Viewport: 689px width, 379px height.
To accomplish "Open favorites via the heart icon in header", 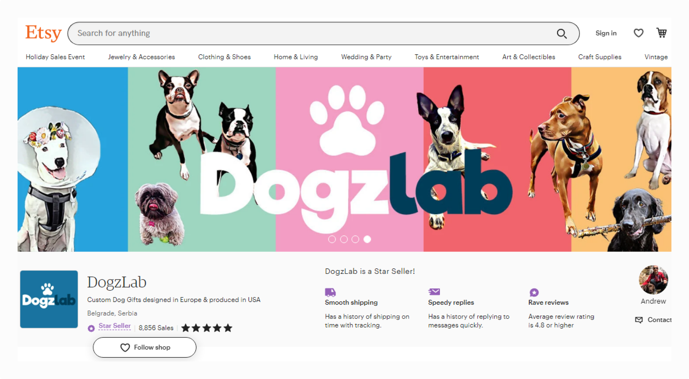I will click(638, 33).
